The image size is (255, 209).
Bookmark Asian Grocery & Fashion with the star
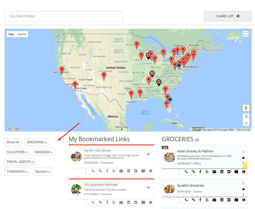[243, 152]
